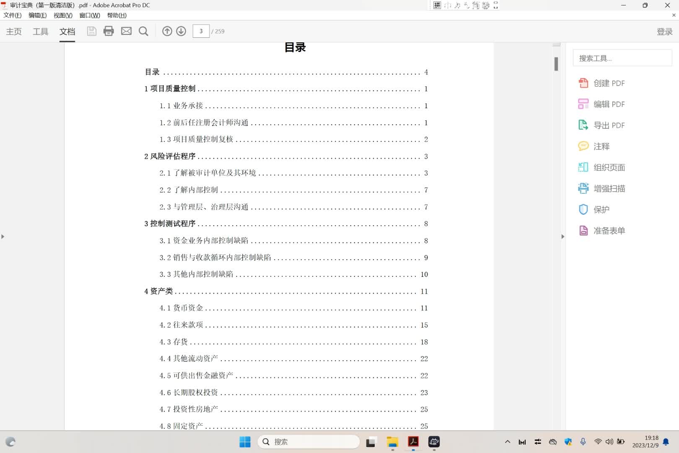Switch to the 主页 tab
Image resolution: width=679 pixels, height=453 pixels.
14,31
